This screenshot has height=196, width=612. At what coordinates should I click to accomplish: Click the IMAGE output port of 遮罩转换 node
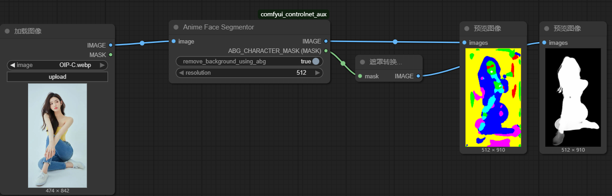click(418, 76)
